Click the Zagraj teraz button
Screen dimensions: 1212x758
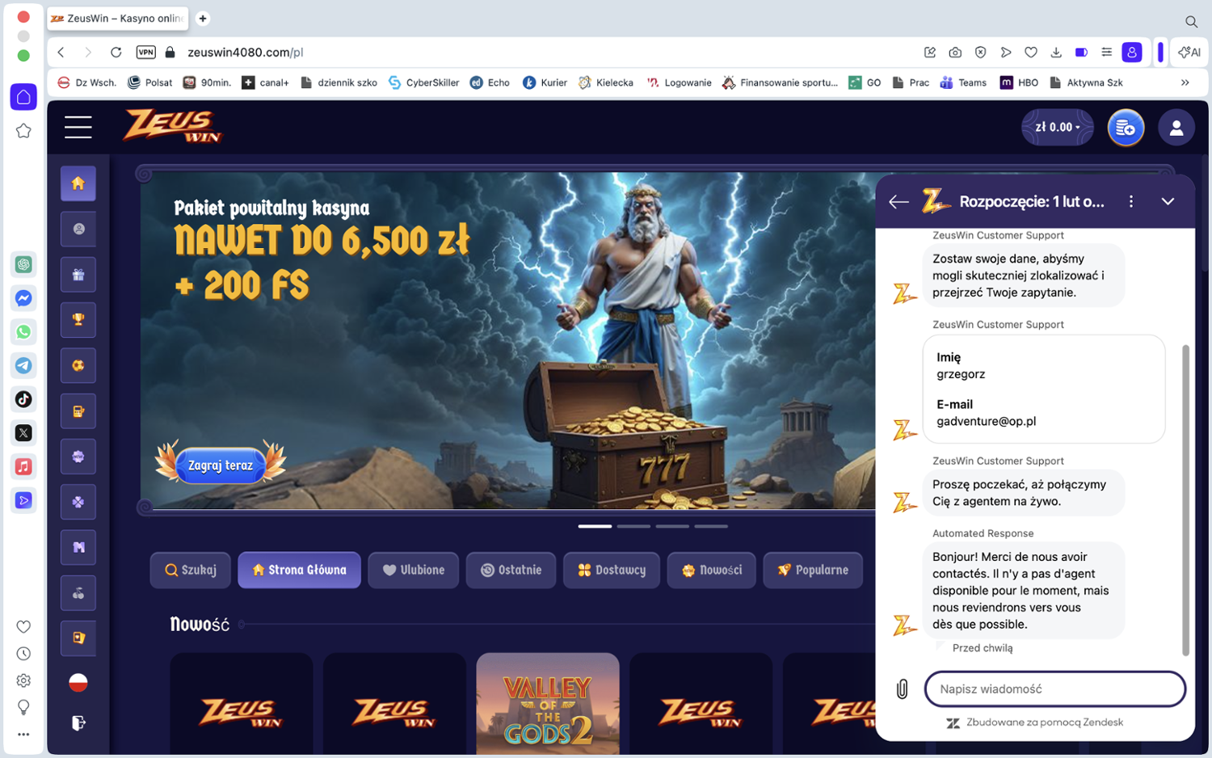tap(221, 465)
